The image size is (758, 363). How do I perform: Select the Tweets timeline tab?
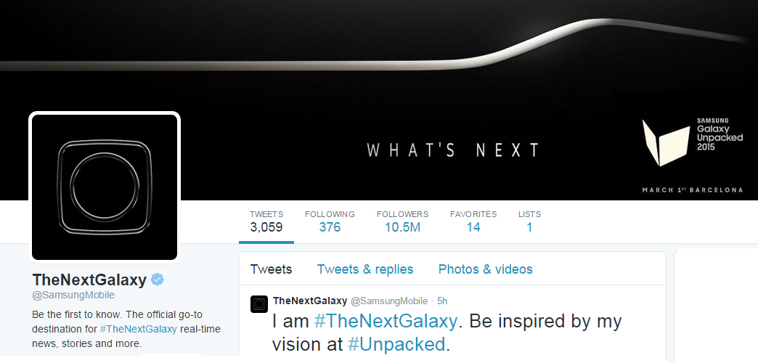tap(272, 269)
